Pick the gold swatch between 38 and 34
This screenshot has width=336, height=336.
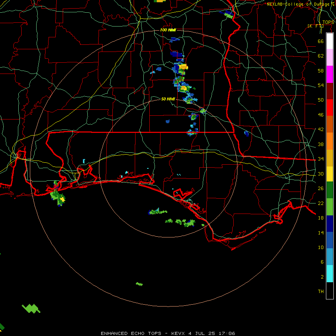pyautogui.click(x=330, y=158)
